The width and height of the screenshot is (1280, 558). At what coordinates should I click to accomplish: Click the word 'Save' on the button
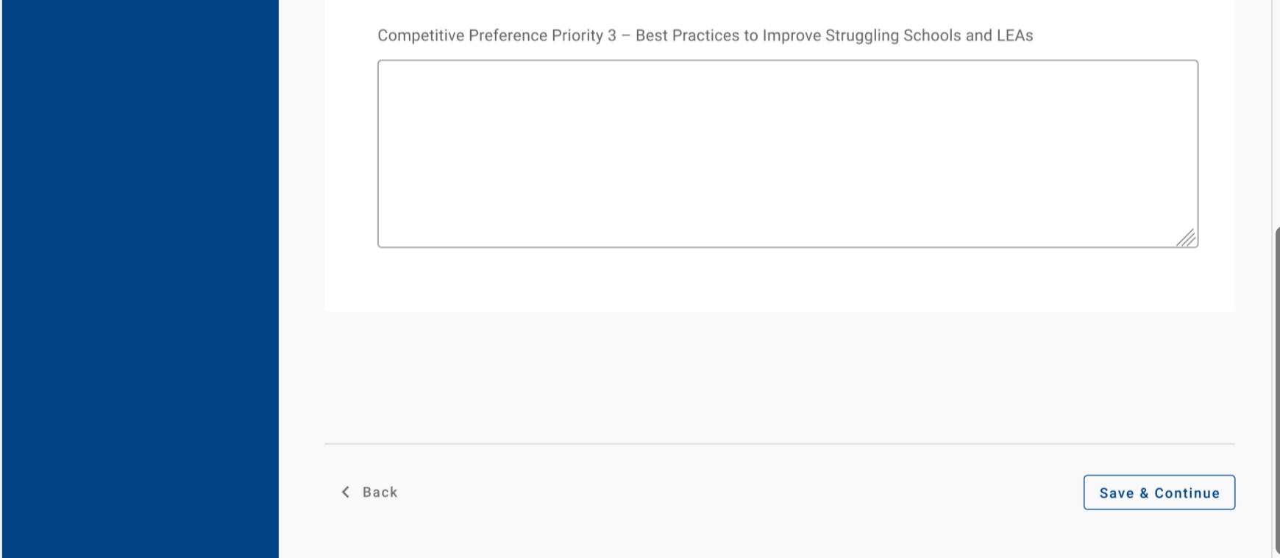click(1116, 493)
